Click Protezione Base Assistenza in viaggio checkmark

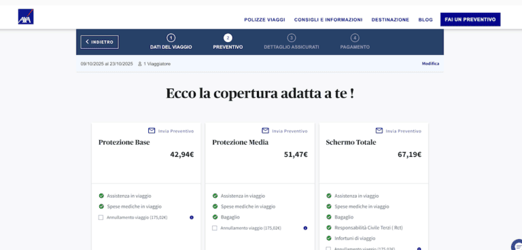101,196
